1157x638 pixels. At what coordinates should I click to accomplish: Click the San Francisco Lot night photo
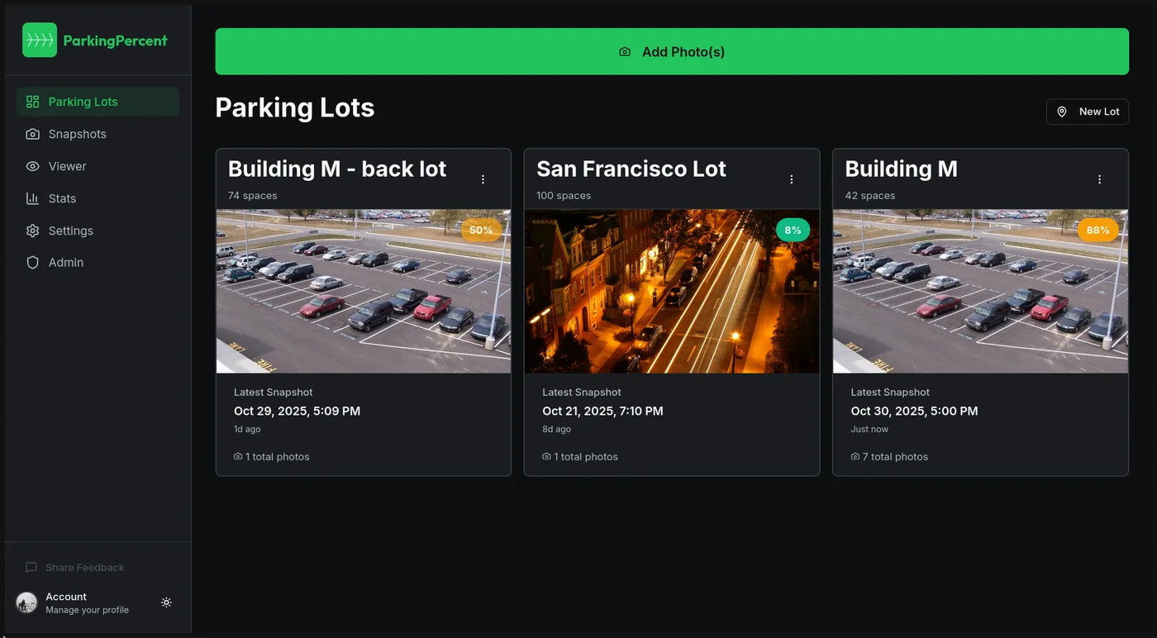pyautogui.click(x=672, y=291)
